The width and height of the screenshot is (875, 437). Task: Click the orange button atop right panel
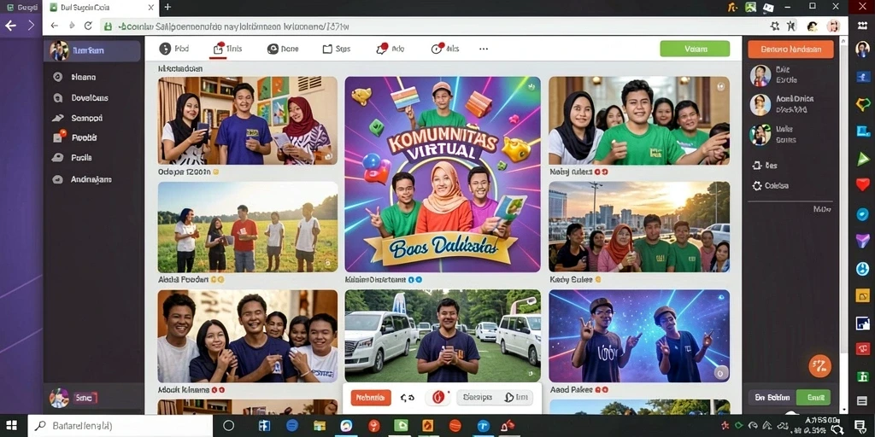coord(790,49)
